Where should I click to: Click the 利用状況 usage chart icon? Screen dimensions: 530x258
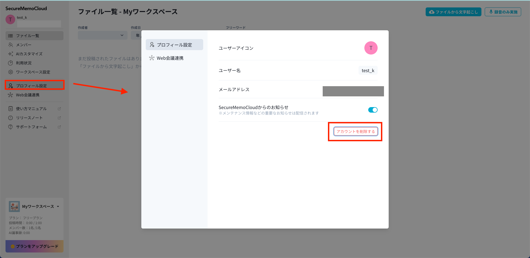pyautogui.click(x=10, y=63)
